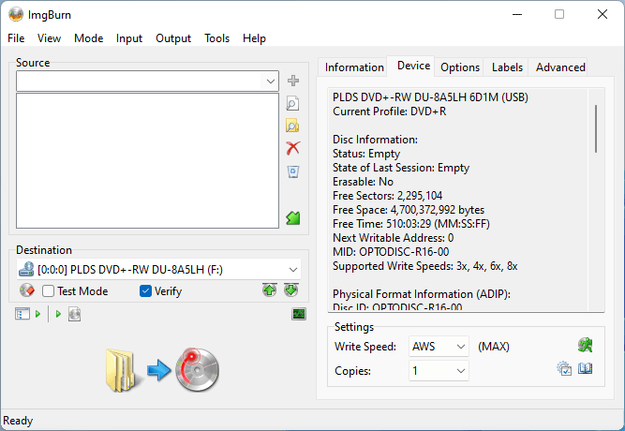
Task: Open the Help menu
Action: pyautogui.click(x=254, y=38)
